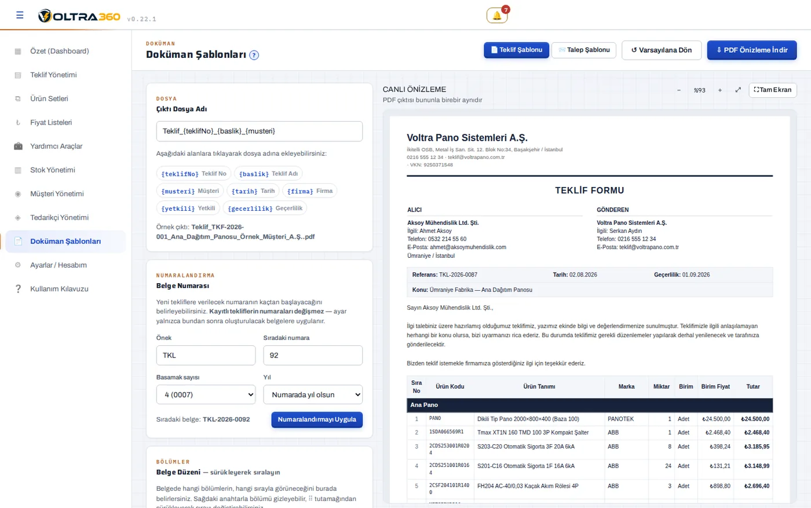Click Konu: Ümraniye Fabrika subject line

click(x=472, y=290)
